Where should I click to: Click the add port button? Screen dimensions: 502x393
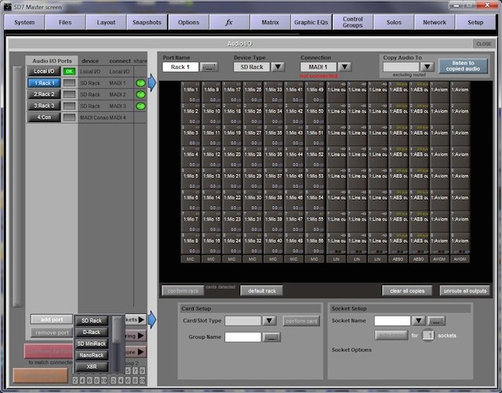[x=52, y=319]
